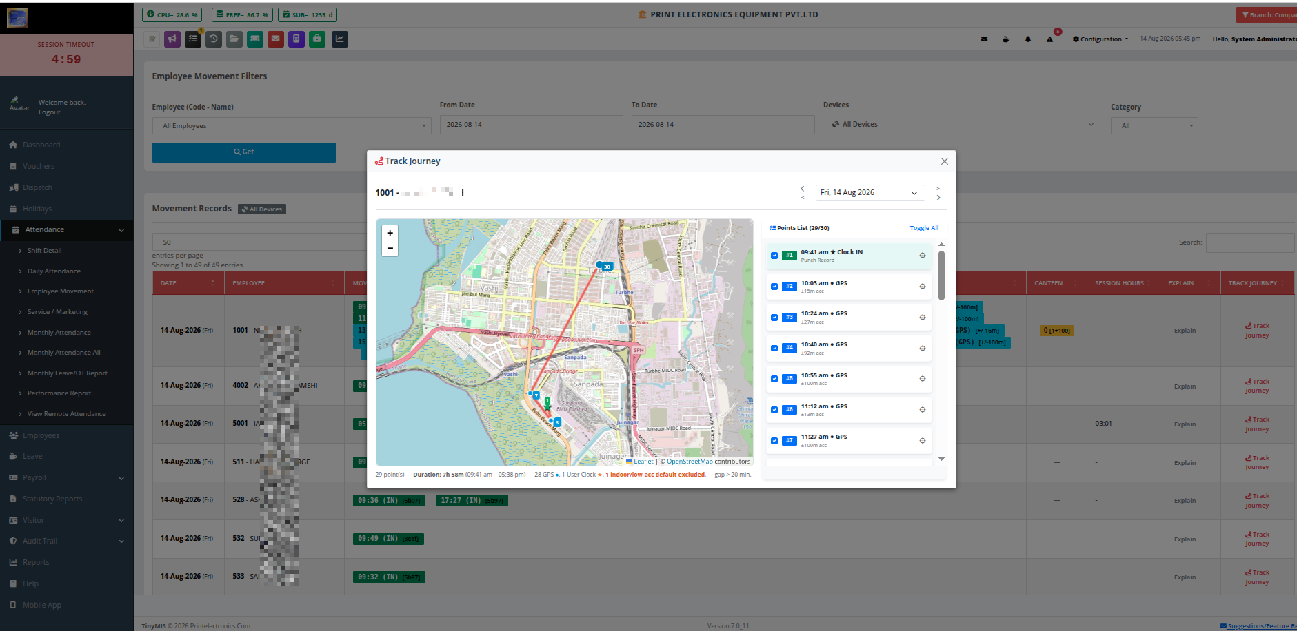Open Dashboard in sidebar

click(41, 145)
